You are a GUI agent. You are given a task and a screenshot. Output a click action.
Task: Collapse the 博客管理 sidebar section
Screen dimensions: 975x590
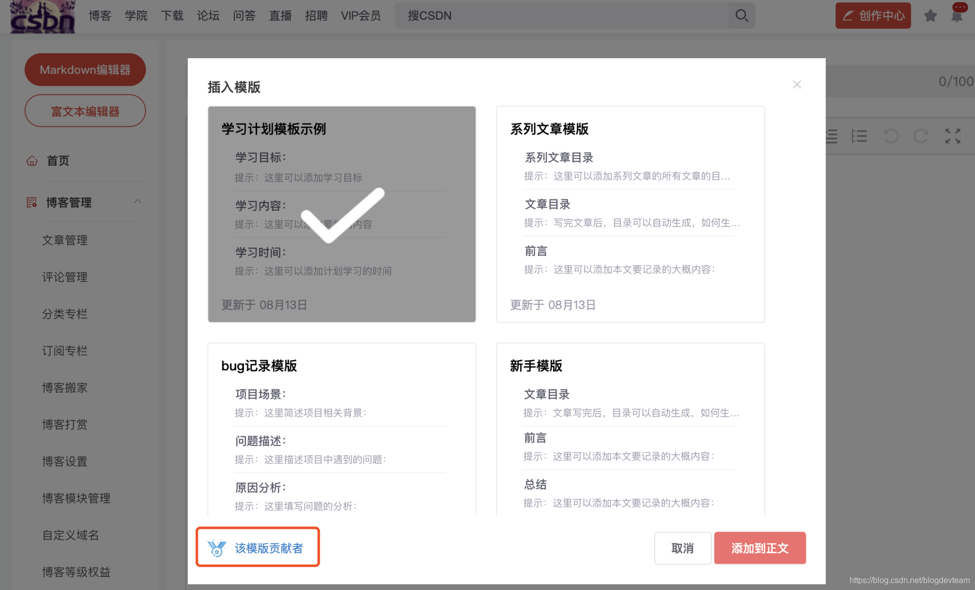coord(138,202)
